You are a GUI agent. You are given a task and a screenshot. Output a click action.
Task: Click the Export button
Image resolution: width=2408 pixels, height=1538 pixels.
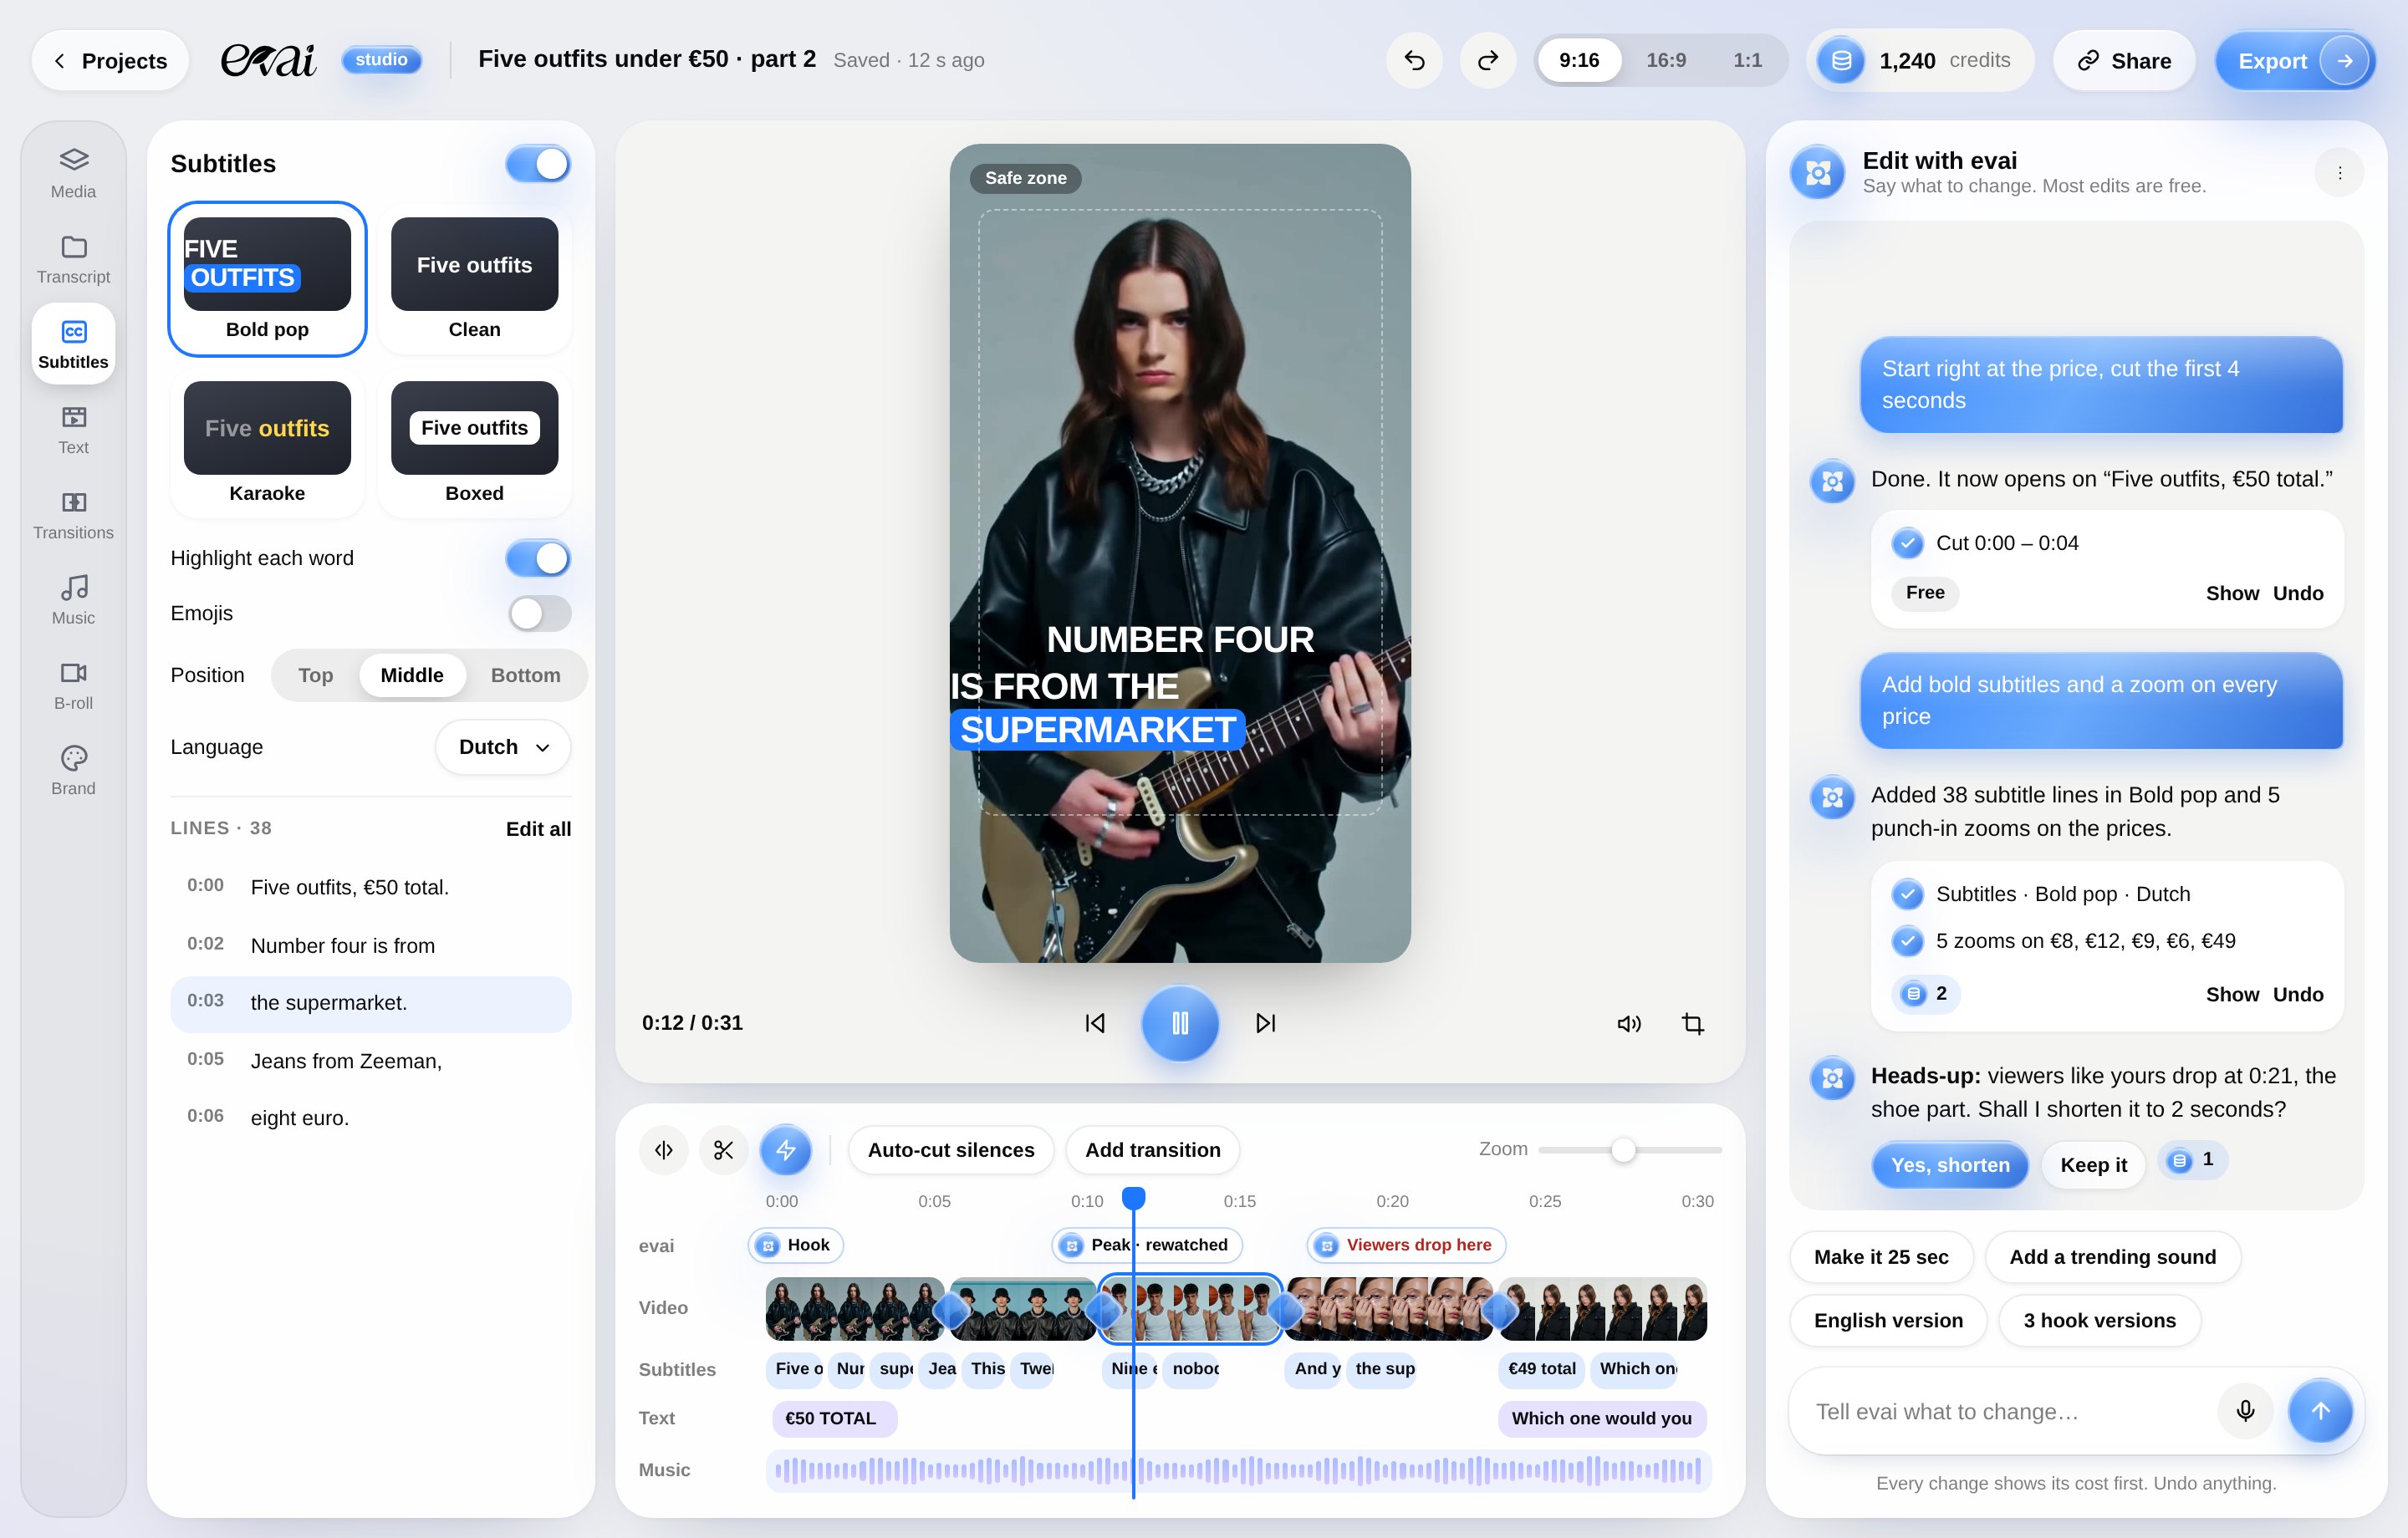2294,60
